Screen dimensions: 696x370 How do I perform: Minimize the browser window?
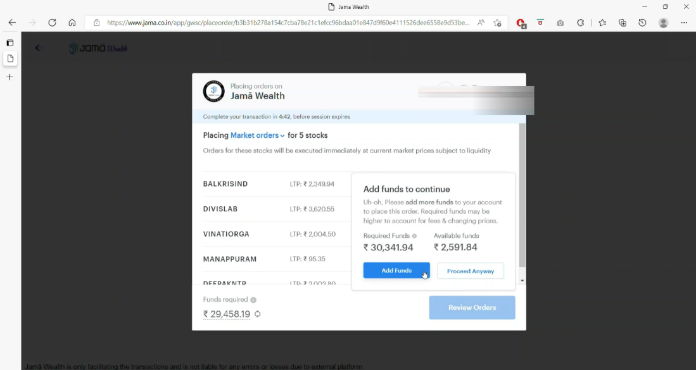click(x=645, y=7)
